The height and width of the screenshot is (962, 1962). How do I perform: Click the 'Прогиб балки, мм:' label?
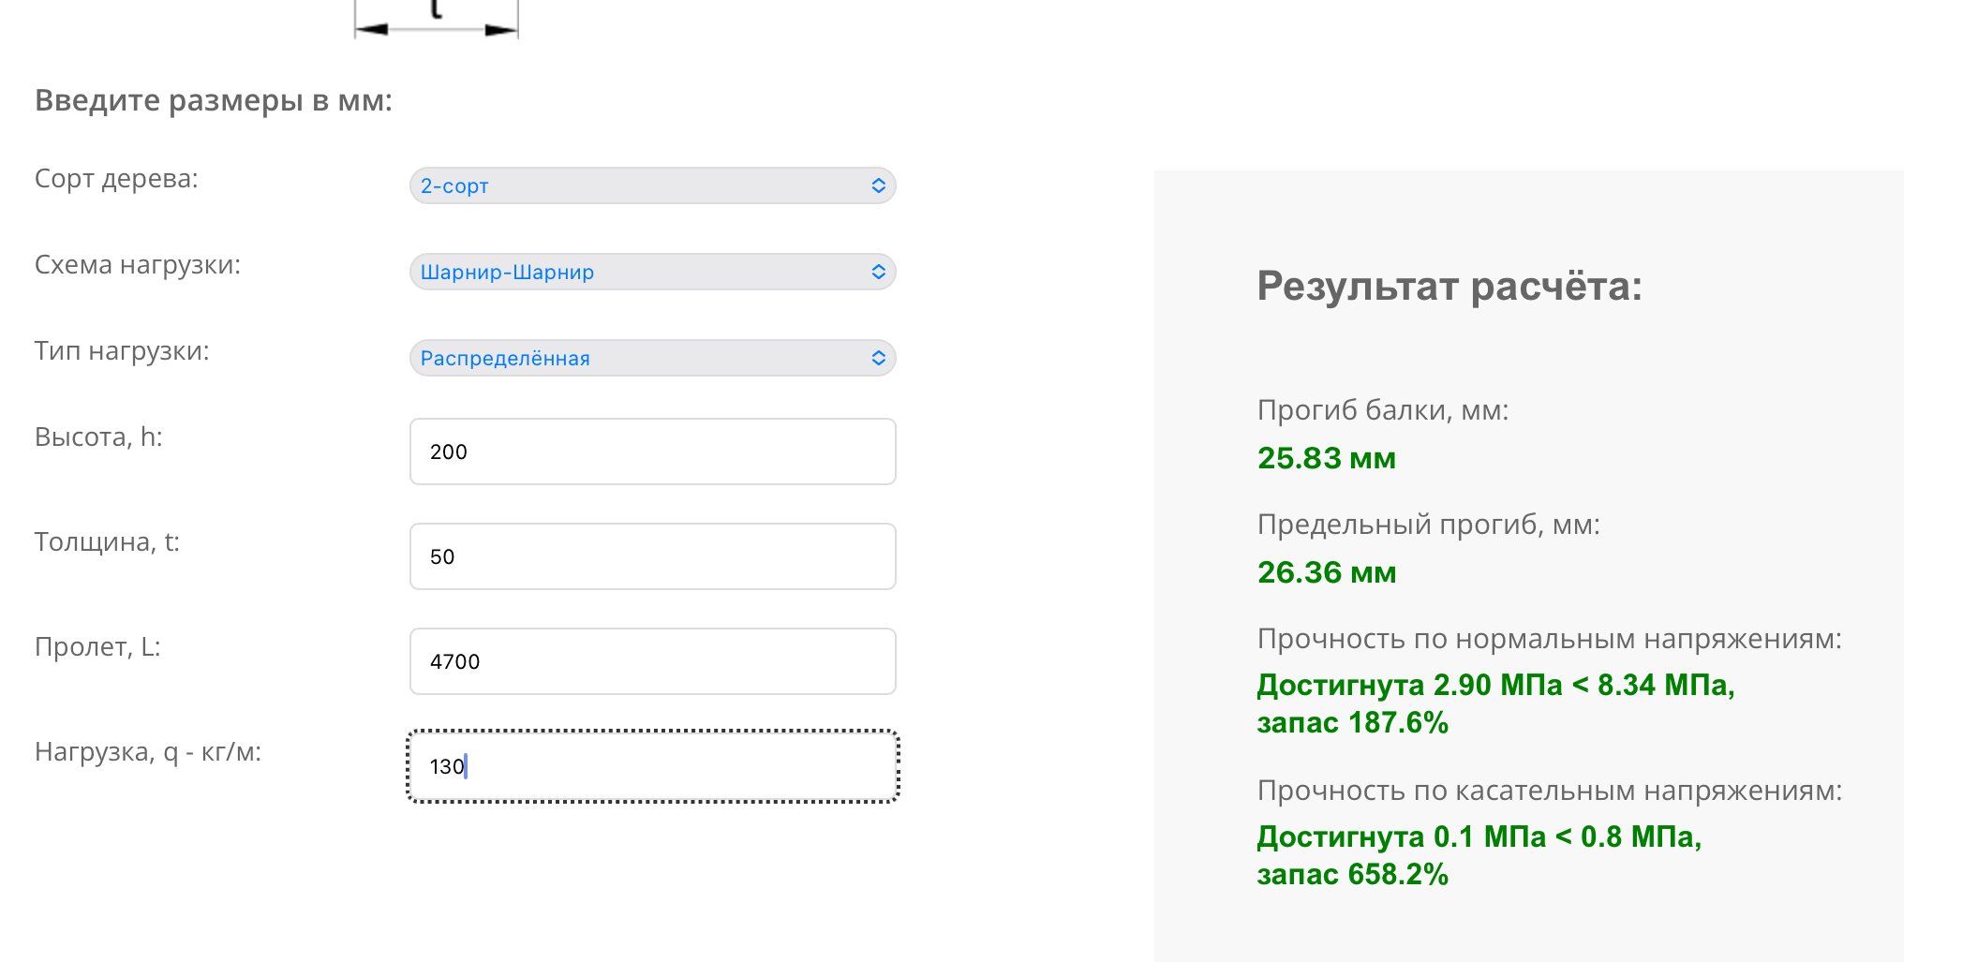click(x=1382, y=410)
